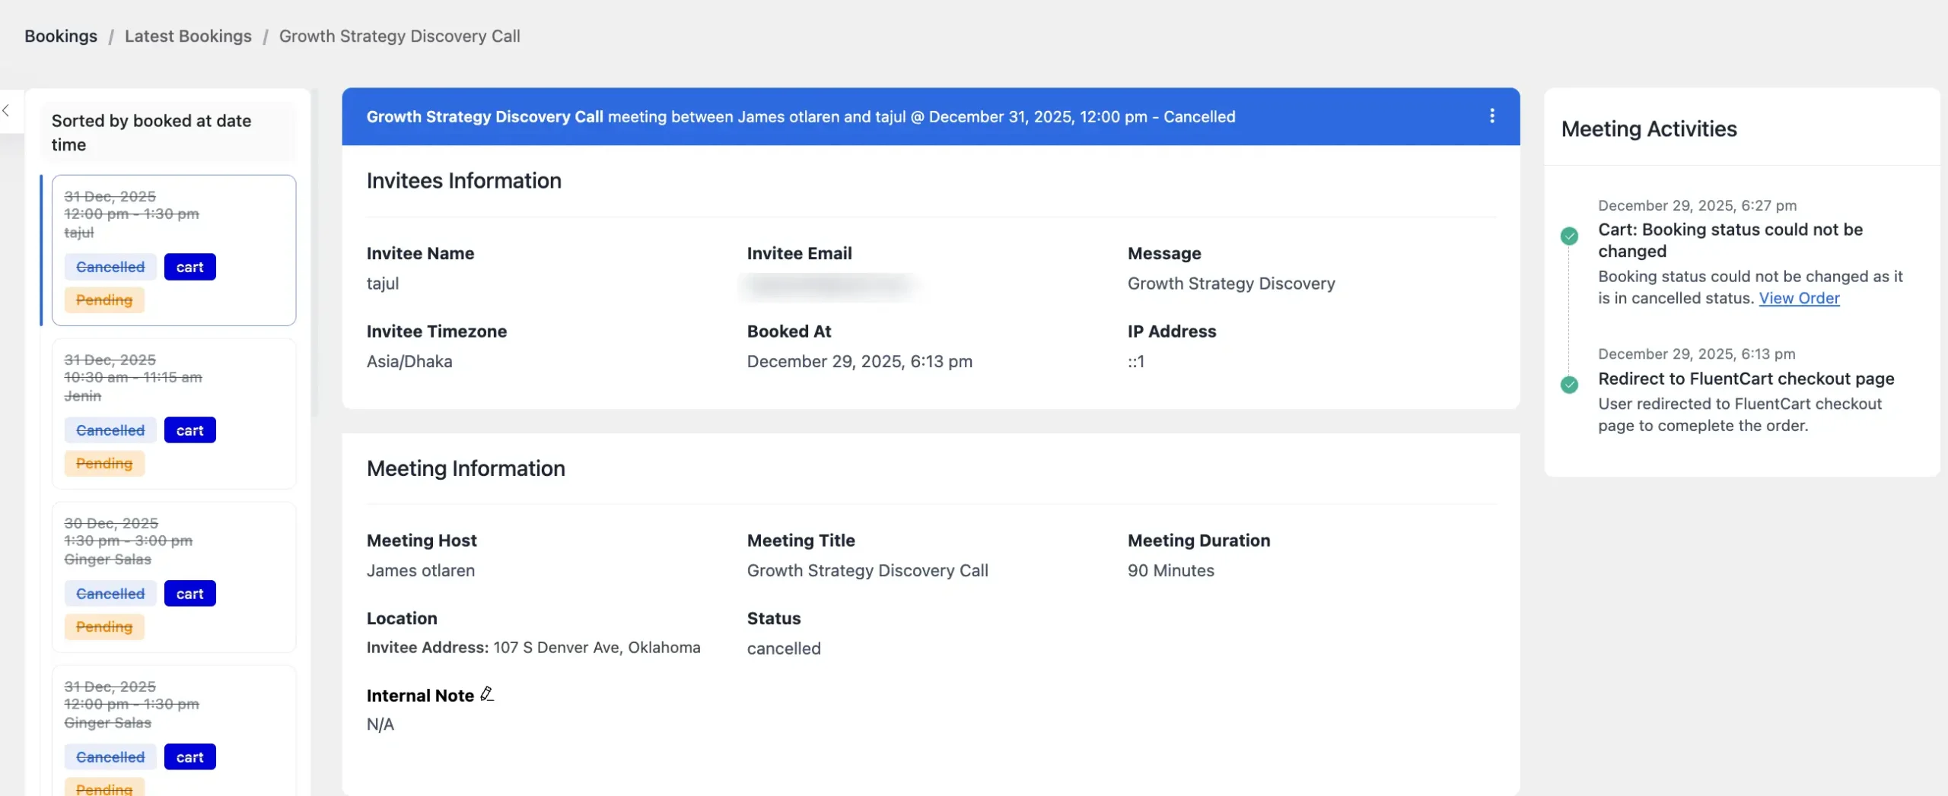Click the green check icon for FluentCart redirect activity

point(1569,385)
